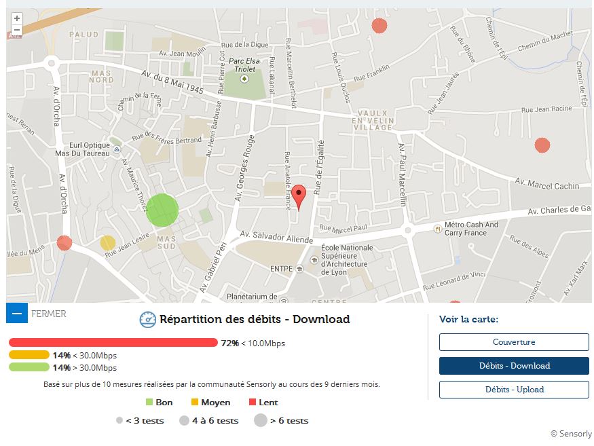Click the large '> 6 tests' legend circle
The image size is (594, 446).
pyautogui.click(x=261, y=420)
